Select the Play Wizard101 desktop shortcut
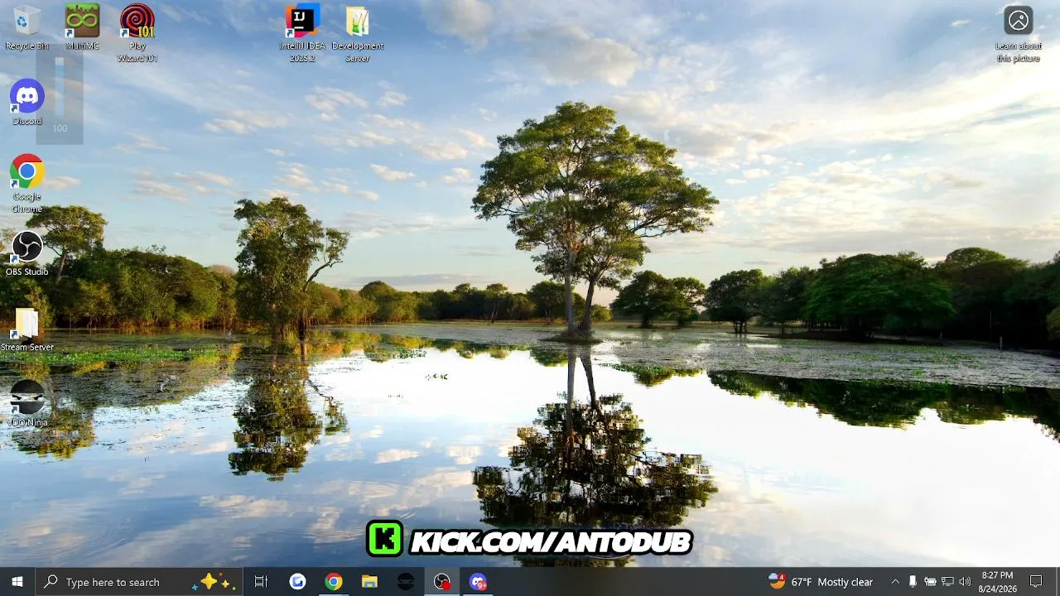This screenshot has width=1060, height=596. [137, 34]
